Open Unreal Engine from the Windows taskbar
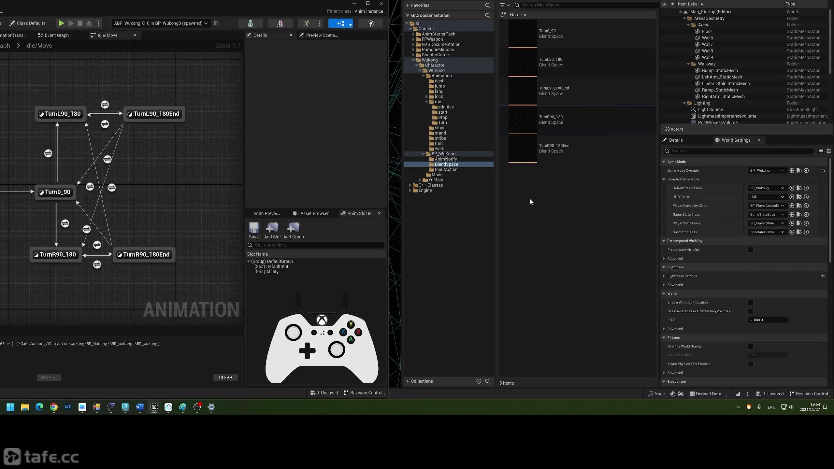834x469 pixels. click(154, 407)
